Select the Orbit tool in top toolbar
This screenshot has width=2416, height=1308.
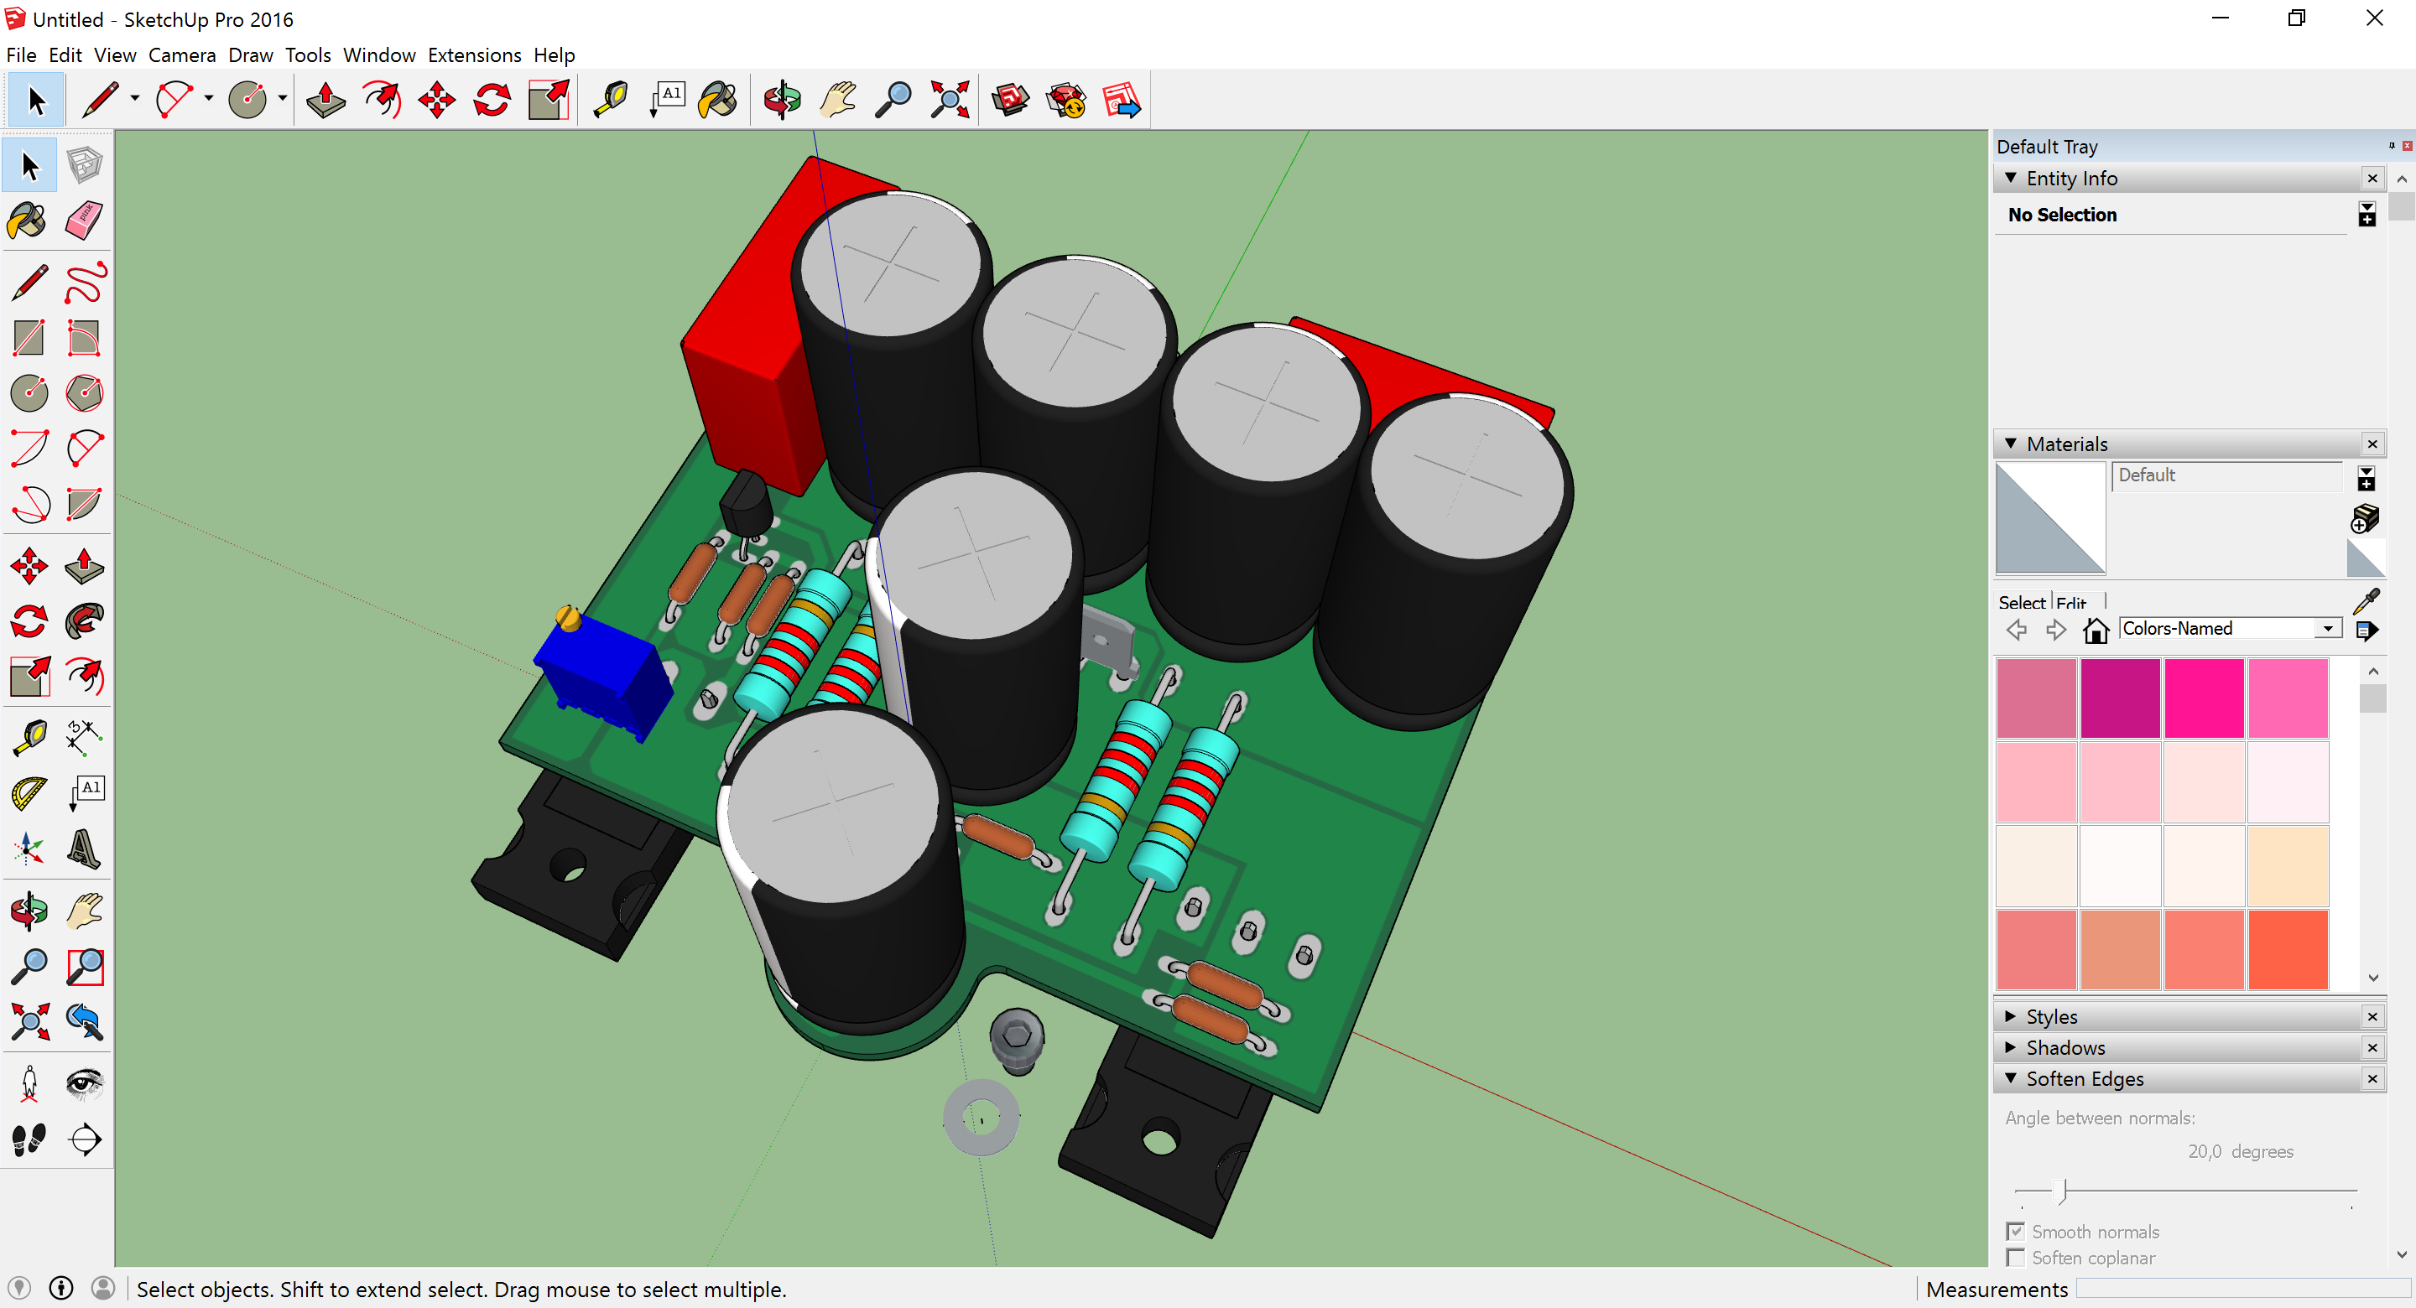point(782,100)
